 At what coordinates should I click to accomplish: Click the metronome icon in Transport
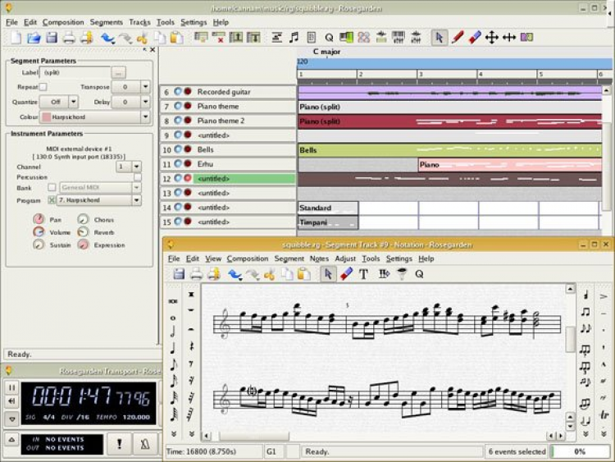(145, 444)
